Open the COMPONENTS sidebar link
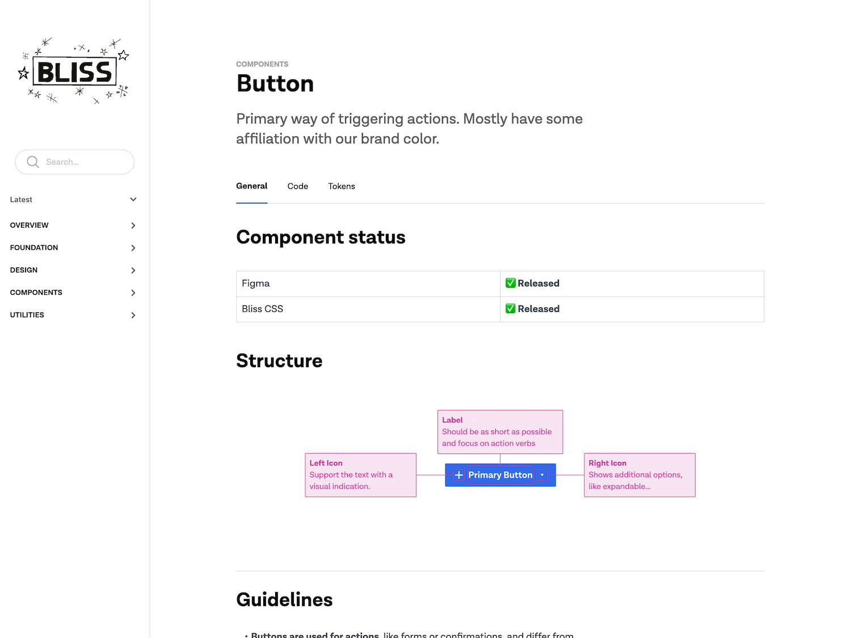851x638 pixels. (x=36, y=292)
